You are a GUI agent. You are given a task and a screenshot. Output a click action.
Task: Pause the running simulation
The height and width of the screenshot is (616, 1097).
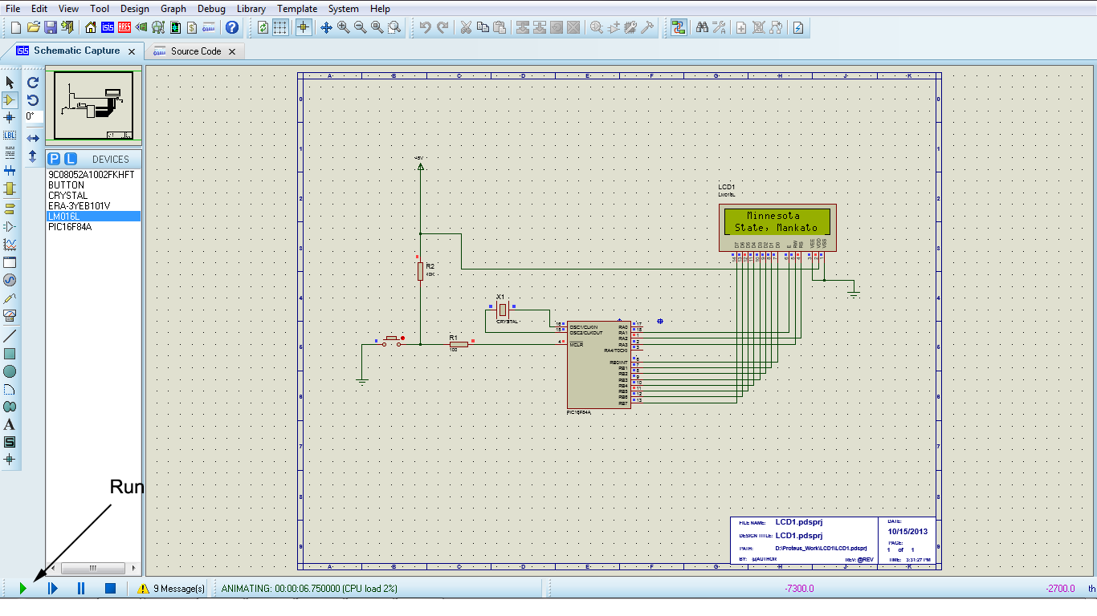tap(80, 588)
